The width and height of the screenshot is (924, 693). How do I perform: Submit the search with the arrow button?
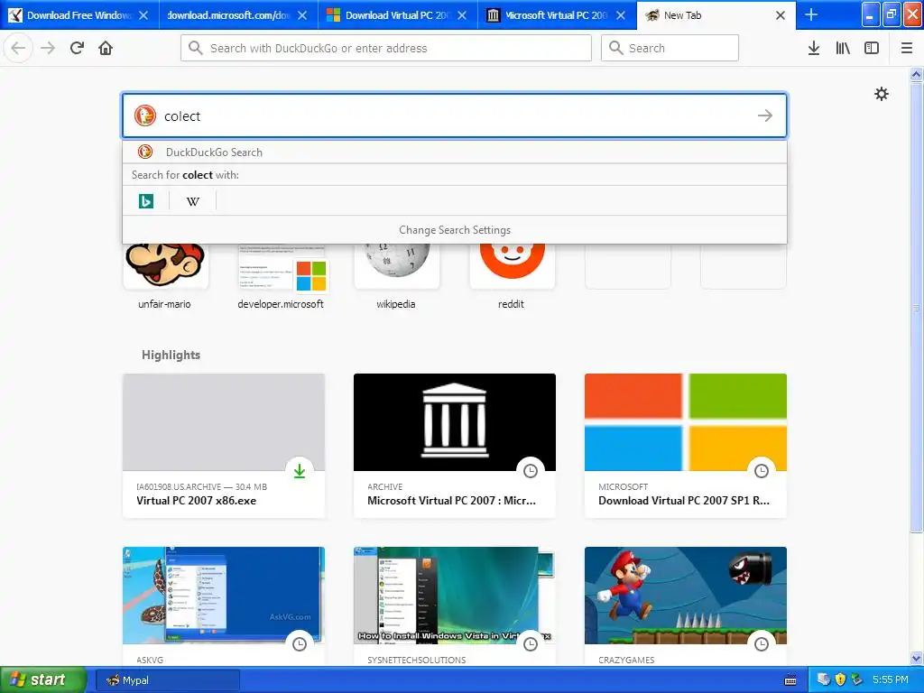click(765, 115)
